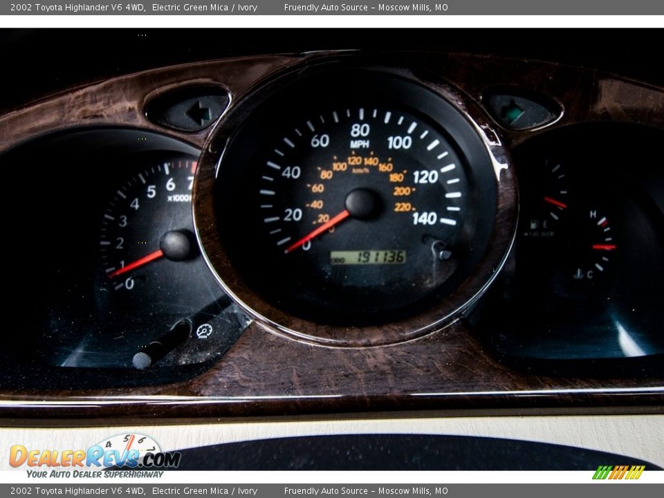
Task: Click the H mark on temperature gauge
Action: [x=593, y=214]
